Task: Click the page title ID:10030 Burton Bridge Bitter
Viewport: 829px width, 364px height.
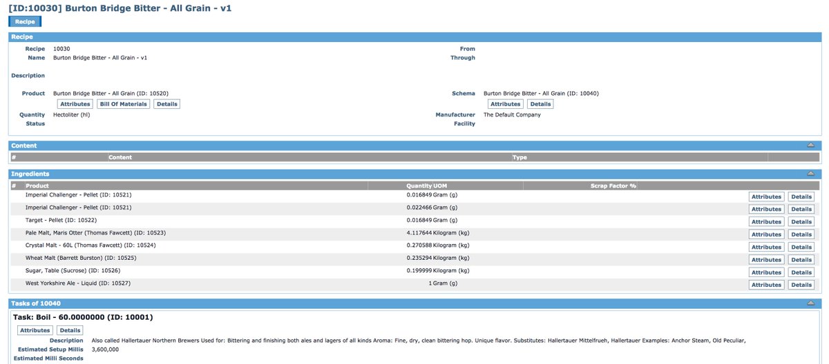Action: pos(121,7)
